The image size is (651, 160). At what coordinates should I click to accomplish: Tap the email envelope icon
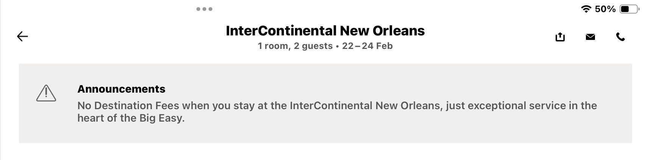point(590,37)
